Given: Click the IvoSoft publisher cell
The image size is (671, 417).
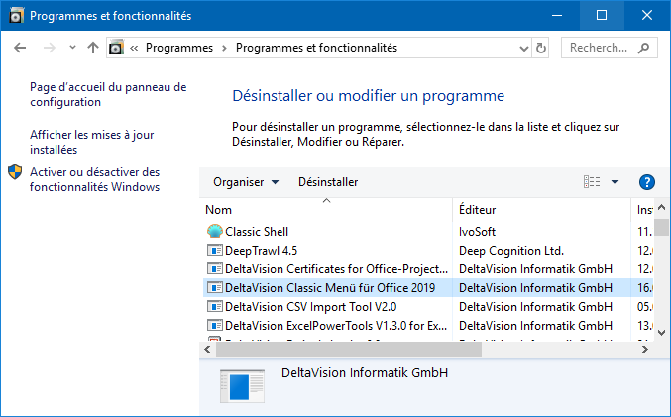Looking at the screenshot, I should 477,232.
